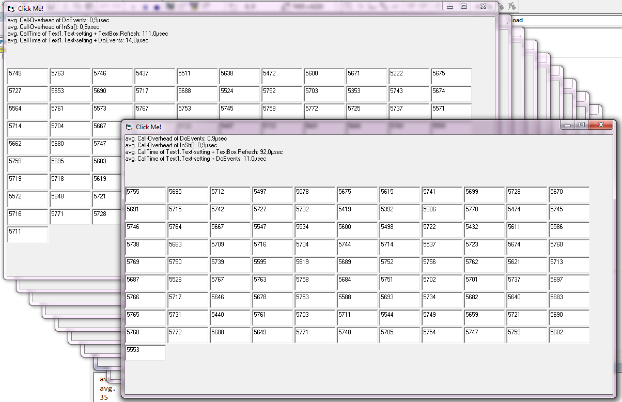This screenshot has width=622, height=402.
Task: Select the text box with value 5222
Action: coord(409,76)
